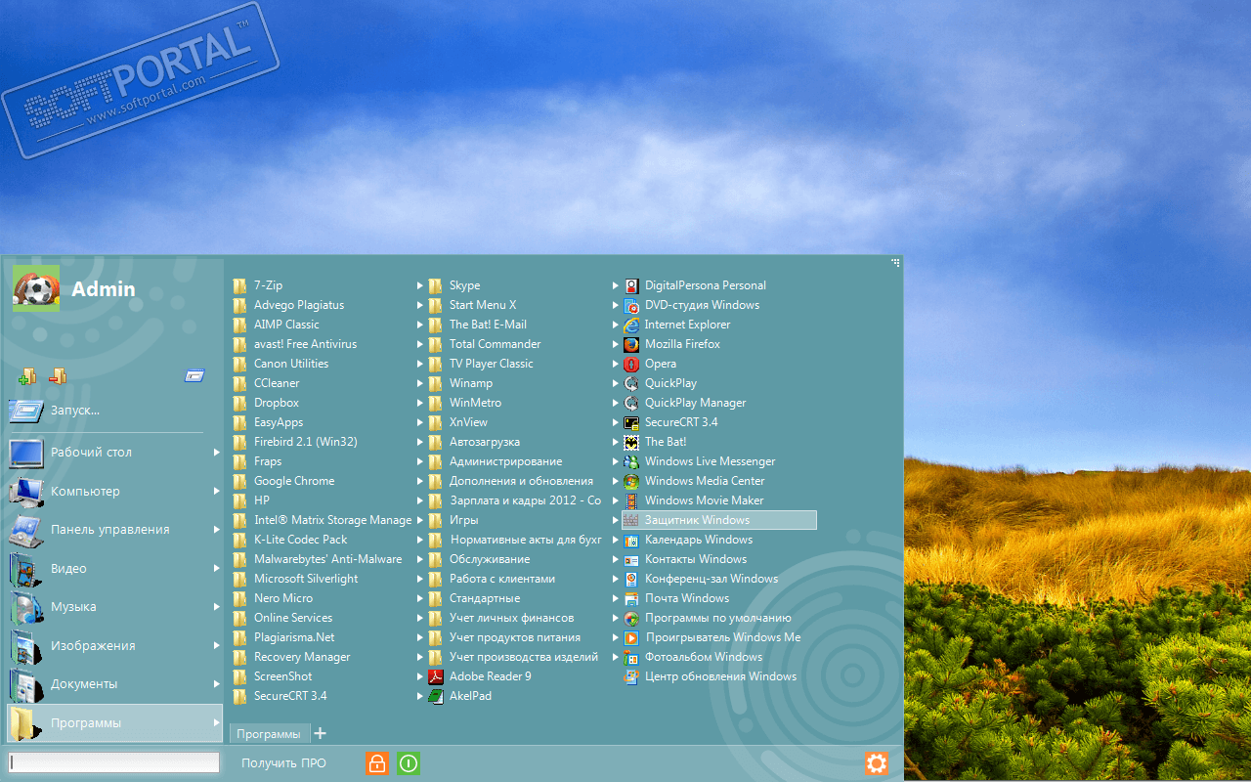This screenshot has width=1251, height=782.
Task: Click the green power icon
Action: click(x=409, y=763)
